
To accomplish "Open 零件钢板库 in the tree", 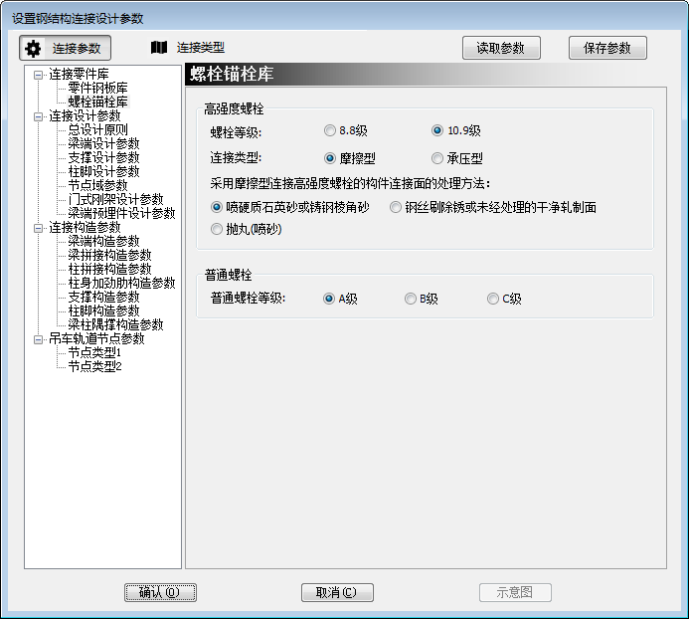I will [x=97, y=89].
